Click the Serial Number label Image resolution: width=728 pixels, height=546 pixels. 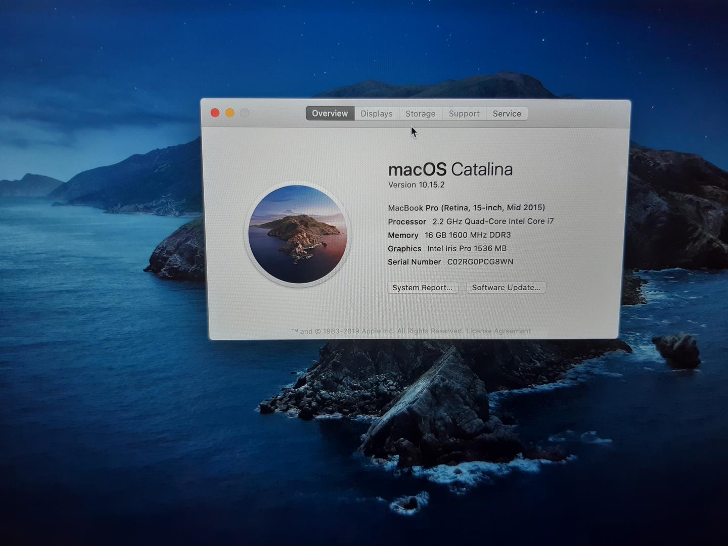414,262
